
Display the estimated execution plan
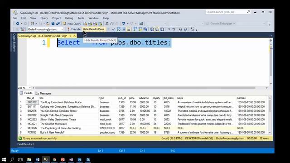click(119, 29)
